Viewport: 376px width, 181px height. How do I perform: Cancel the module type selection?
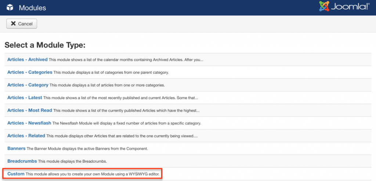22,24
